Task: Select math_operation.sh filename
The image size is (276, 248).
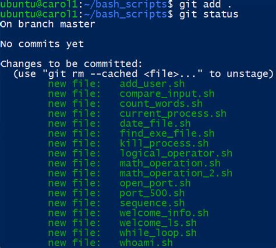Action: pyautogui.click(x=170, y=163)
